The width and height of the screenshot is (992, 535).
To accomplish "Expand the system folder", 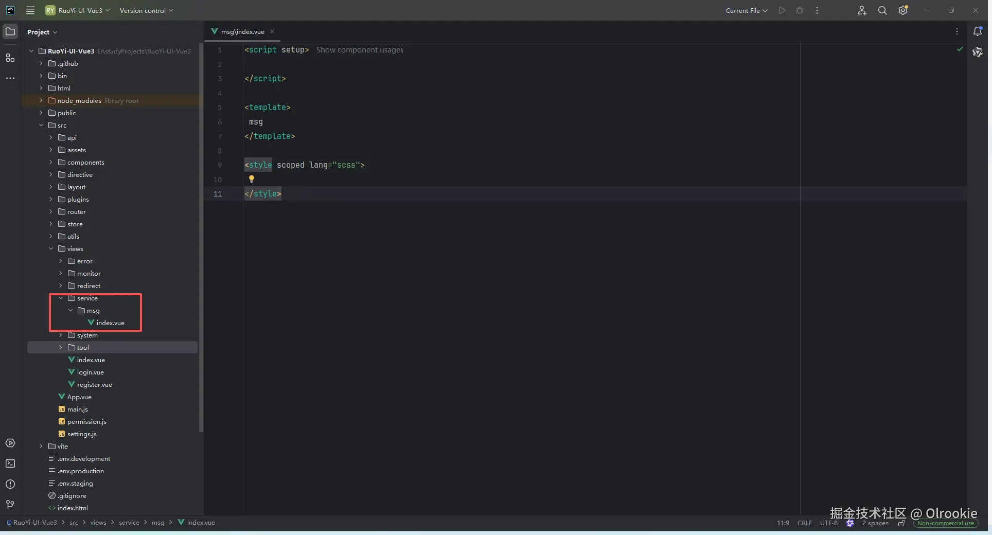I will 61,335.
